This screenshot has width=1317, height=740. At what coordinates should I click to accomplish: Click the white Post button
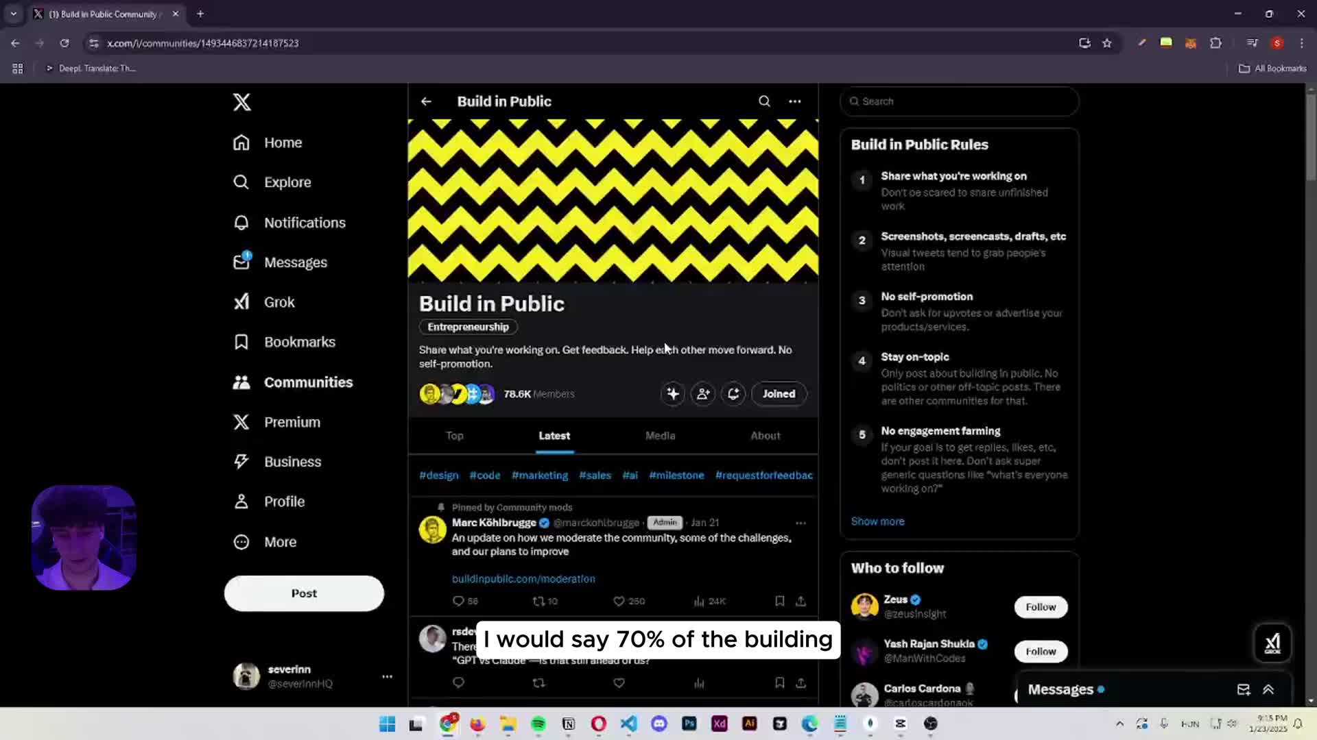click(304, 593)
